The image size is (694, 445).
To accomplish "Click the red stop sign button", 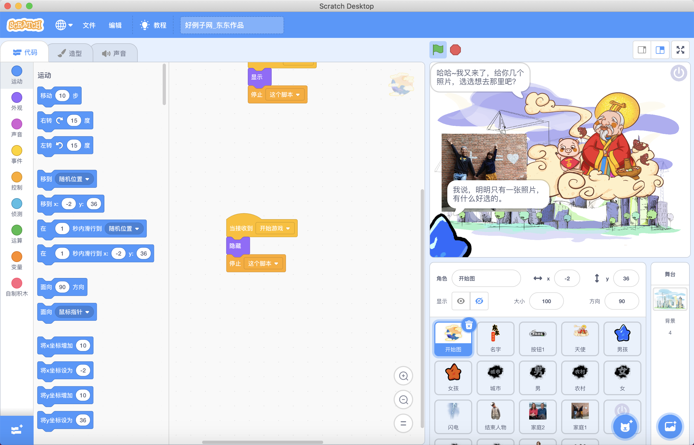I will (x=455, y=50).
